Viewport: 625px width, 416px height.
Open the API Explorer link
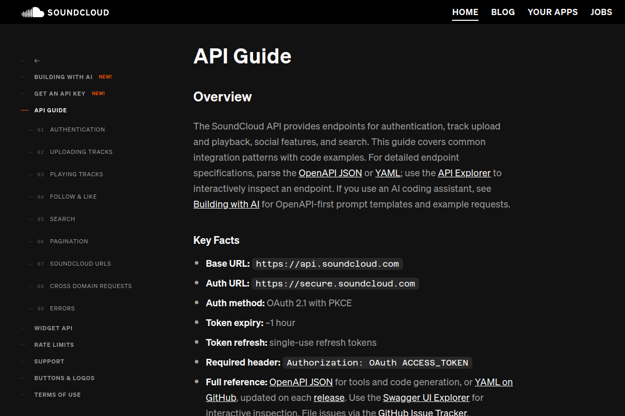[x=465, y=173]
